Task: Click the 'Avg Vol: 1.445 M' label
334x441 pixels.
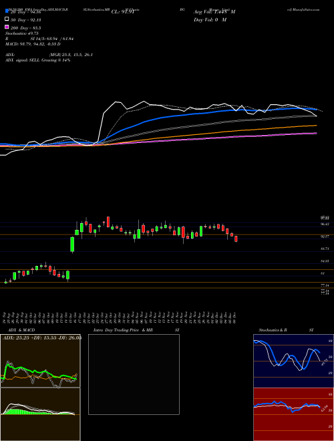Action: 214,12
